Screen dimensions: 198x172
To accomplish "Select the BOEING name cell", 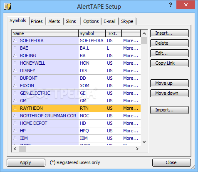I will click(x=45, y=56).
